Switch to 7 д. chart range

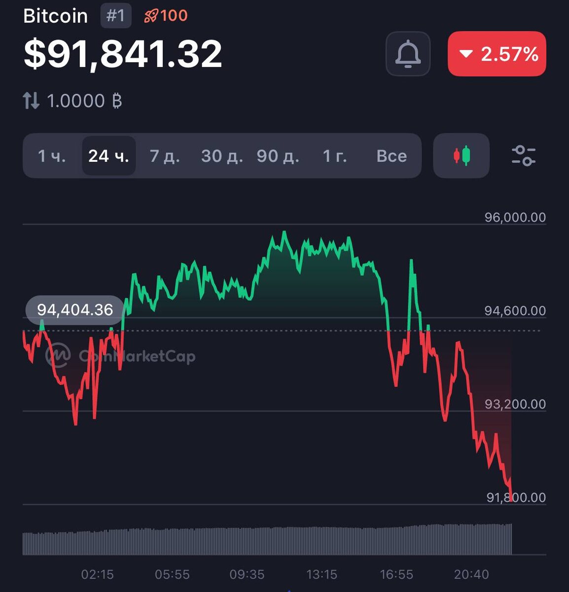point(165,156)
